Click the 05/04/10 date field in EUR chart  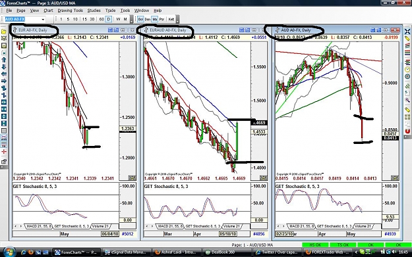pos(110,234)
